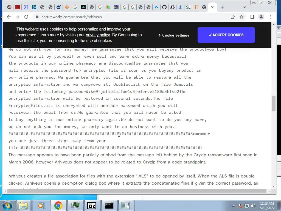
Task: Open the tab with the red square favicon
Action: point(18,7)
